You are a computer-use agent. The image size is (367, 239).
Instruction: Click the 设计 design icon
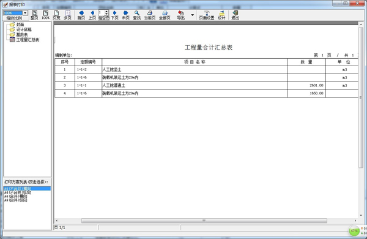[221, 15]
